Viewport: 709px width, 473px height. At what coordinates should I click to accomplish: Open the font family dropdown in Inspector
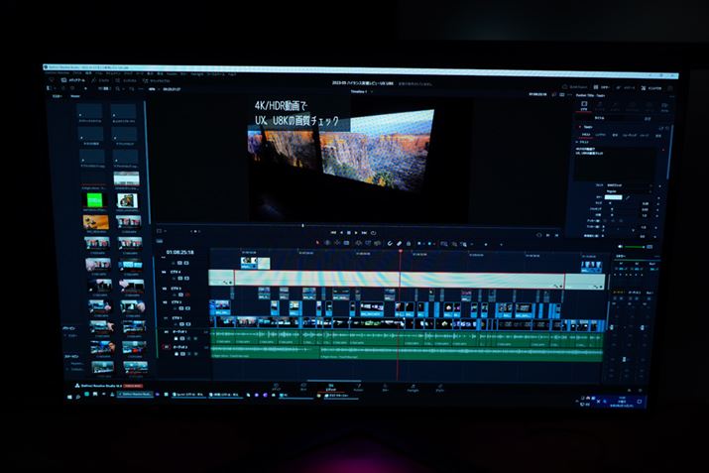tap(615, 185)
